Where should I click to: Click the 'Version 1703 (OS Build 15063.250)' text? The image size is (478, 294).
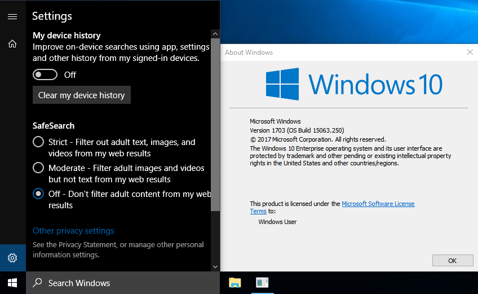pos(297,130)
